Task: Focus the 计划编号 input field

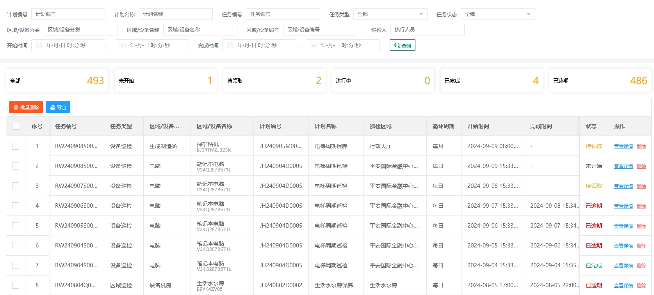Action: tap(68, 14)
